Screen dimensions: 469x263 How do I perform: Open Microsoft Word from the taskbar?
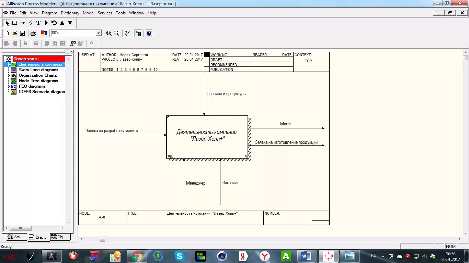tap(306, 256)
